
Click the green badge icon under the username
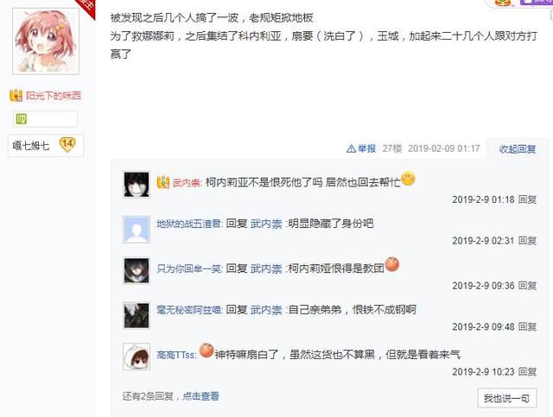pyautogui.click(x=21, y=119)
